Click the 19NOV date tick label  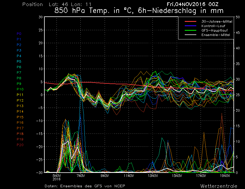tap(225, 175)
